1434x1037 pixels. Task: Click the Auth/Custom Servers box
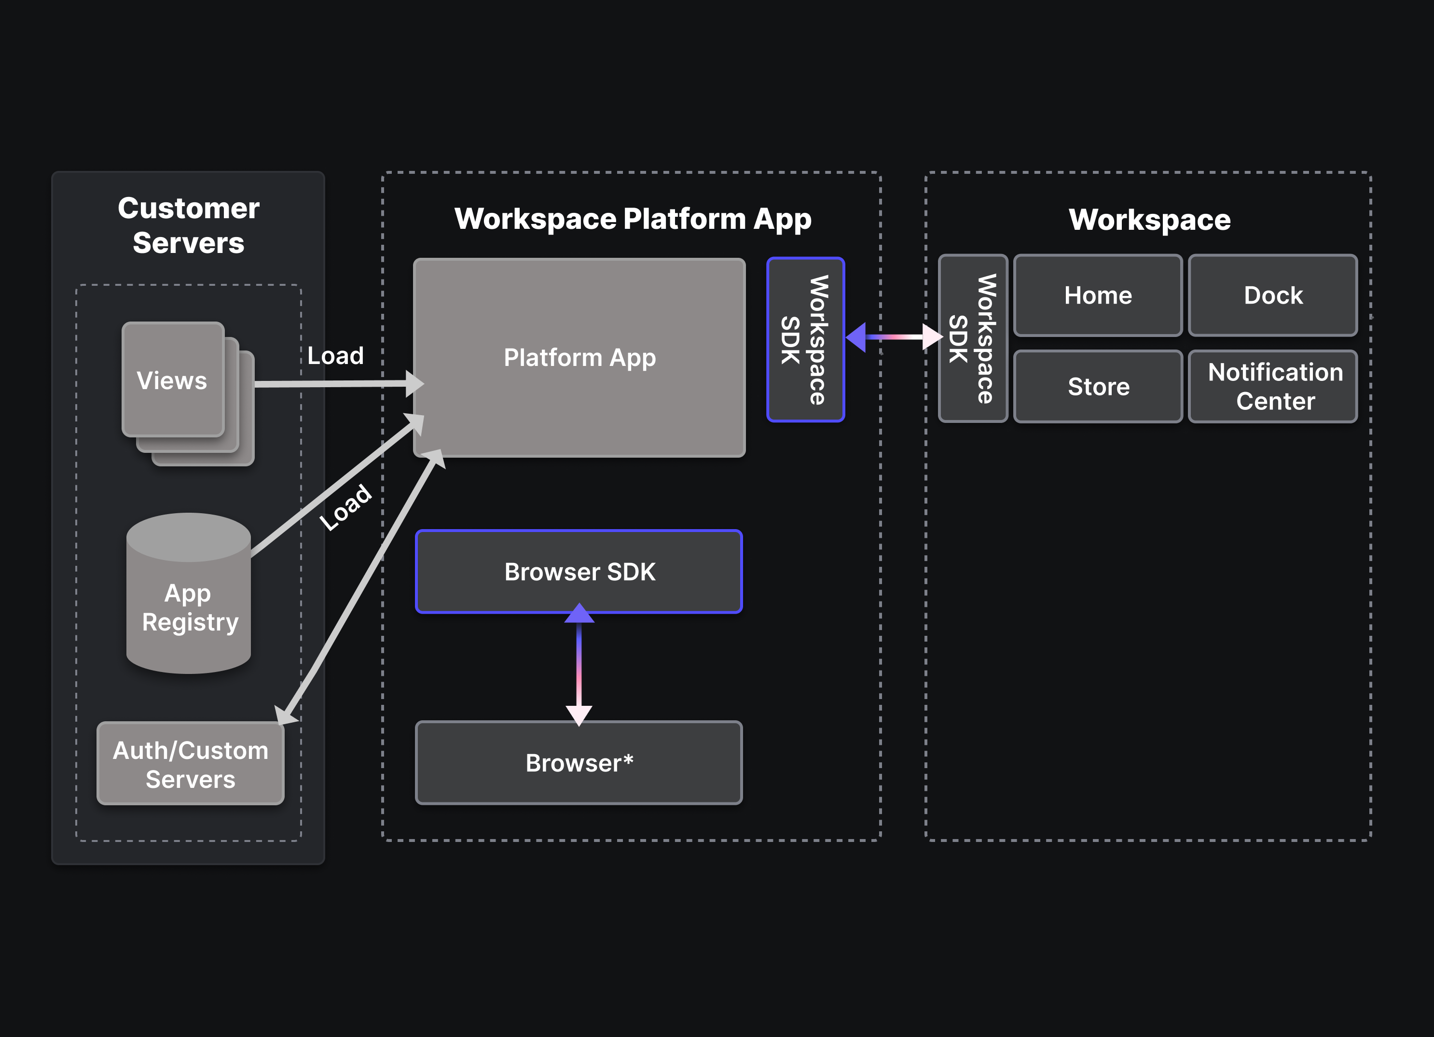coord(190,764)
